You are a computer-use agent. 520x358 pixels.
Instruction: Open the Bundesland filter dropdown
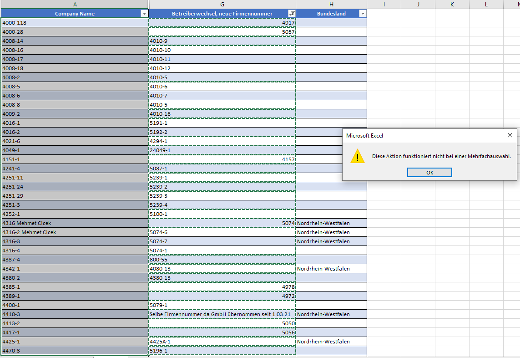coord(363,13)
